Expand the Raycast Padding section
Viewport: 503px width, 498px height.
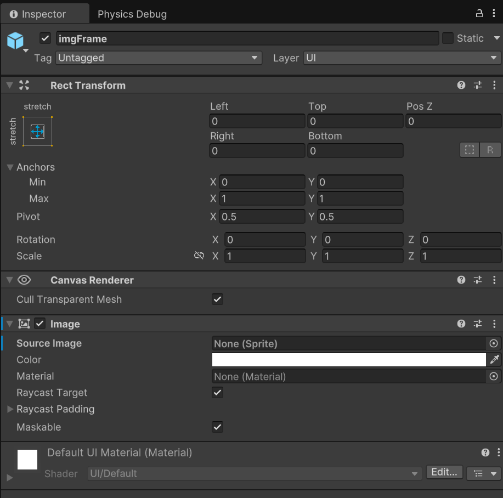point(10,409)
